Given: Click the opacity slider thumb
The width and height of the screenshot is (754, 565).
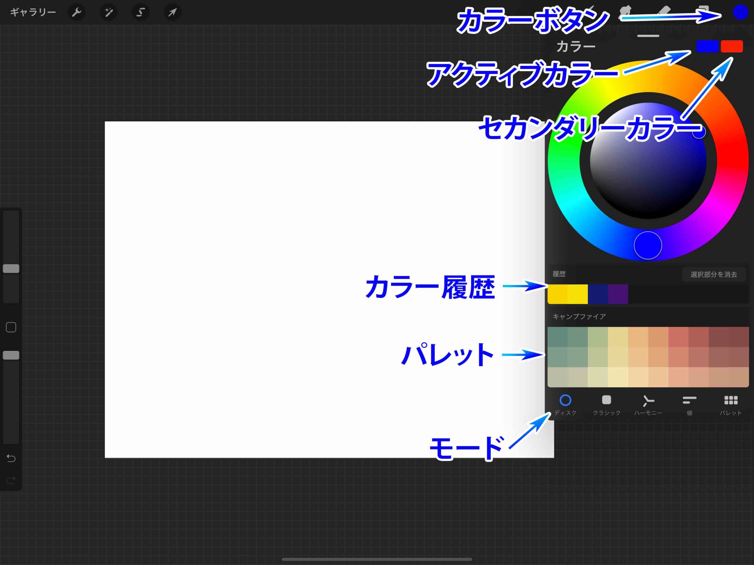Looking at the screenshot, I should [x=11, y=355].
